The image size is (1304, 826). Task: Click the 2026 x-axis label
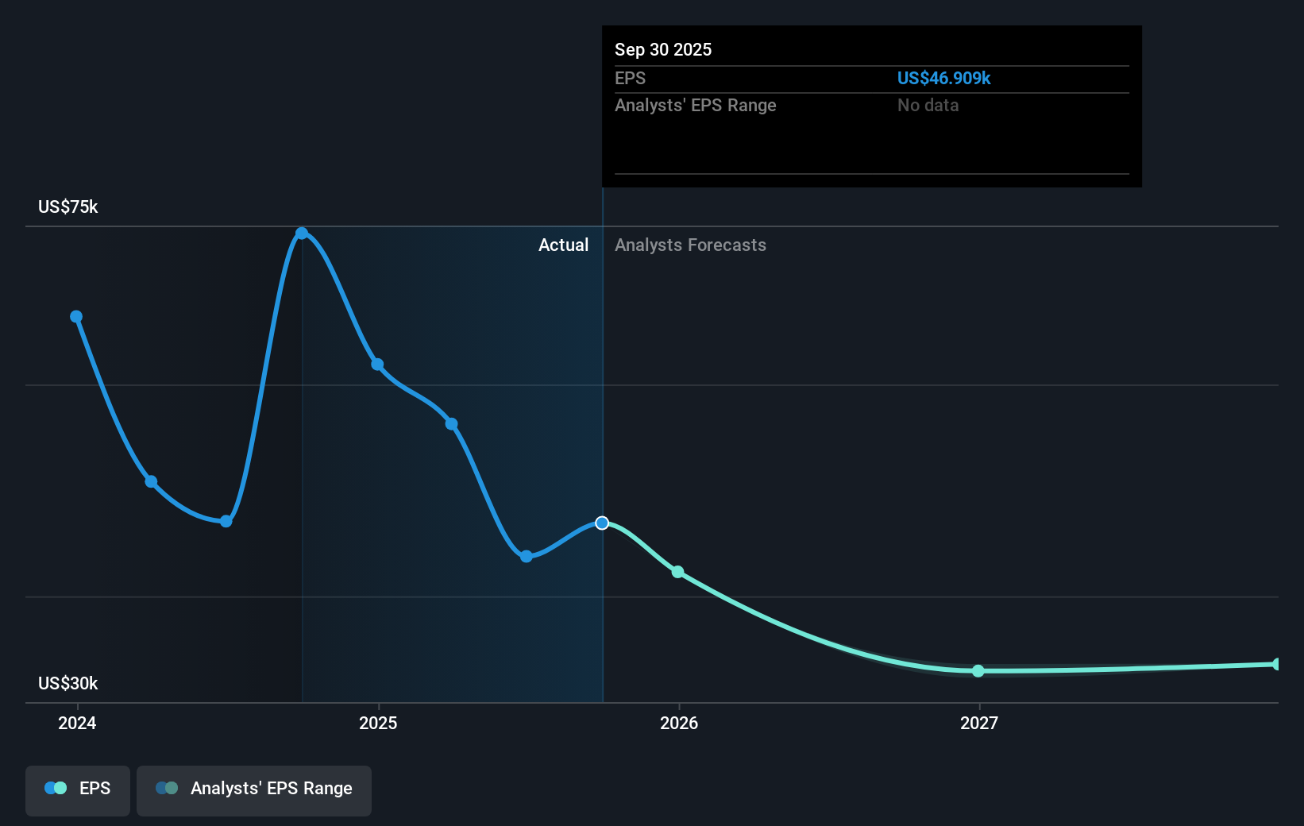pyautogui.click(x=679, y=723)
